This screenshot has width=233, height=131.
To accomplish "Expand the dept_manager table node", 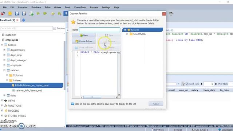I will point(4,60).
